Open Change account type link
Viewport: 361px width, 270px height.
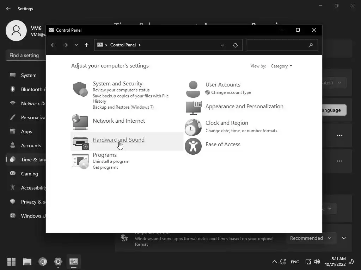tap(231, 92)
